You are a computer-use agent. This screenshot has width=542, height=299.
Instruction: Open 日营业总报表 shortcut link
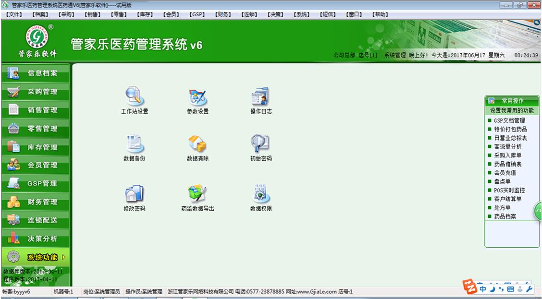511,138
